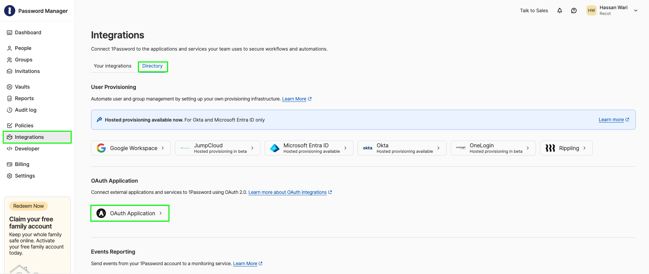Open Reports in the sidebar
649x274 pixels.
[37, 98]
